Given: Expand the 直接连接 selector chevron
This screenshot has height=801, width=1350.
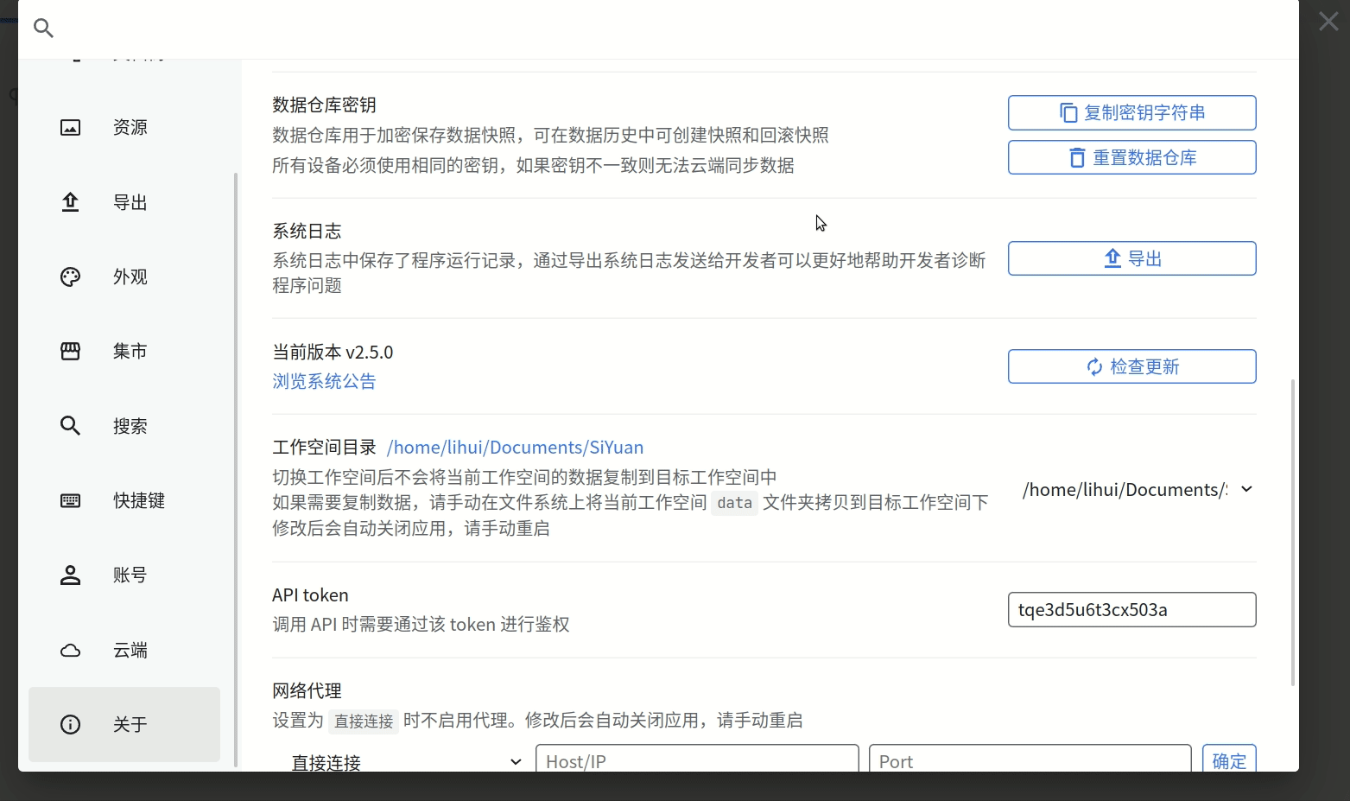Looking at the screenshot, I should click(516, 761).
